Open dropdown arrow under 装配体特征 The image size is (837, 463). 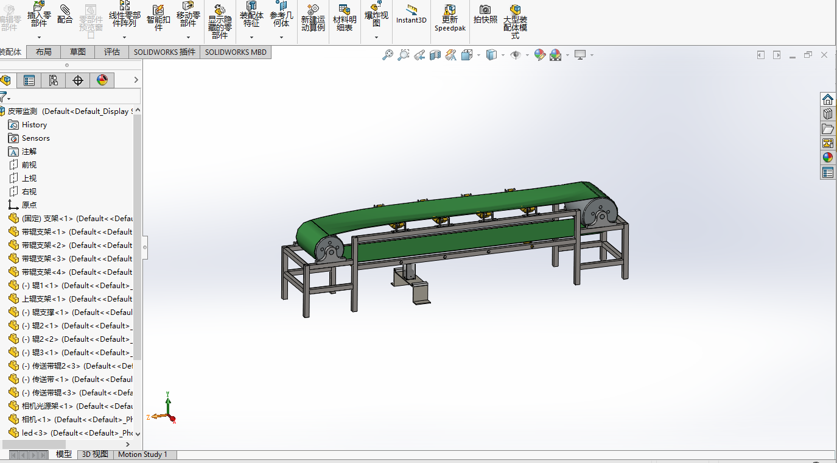point(251,38)
